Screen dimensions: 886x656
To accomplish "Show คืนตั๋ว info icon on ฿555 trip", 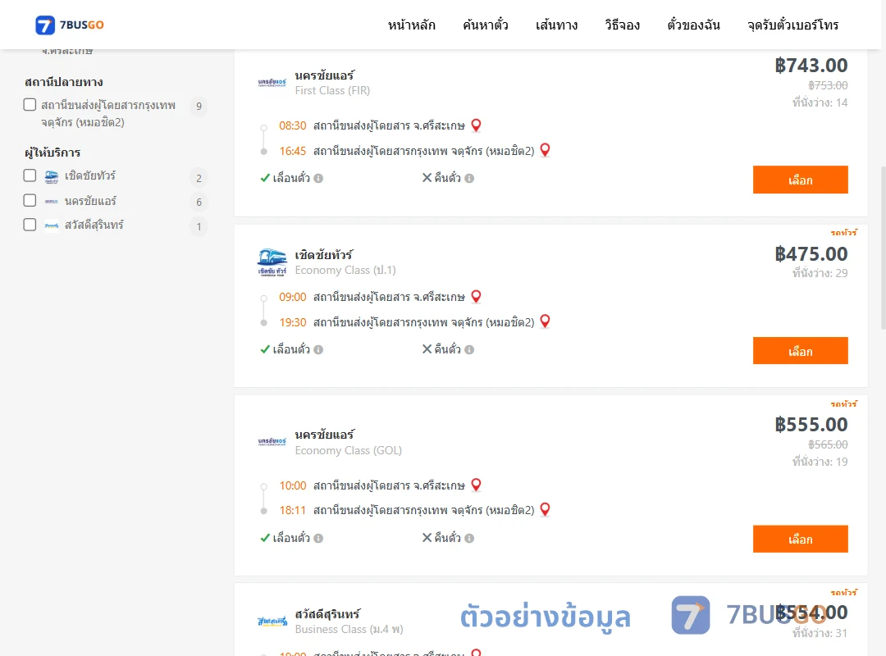I will coord(469,539).
